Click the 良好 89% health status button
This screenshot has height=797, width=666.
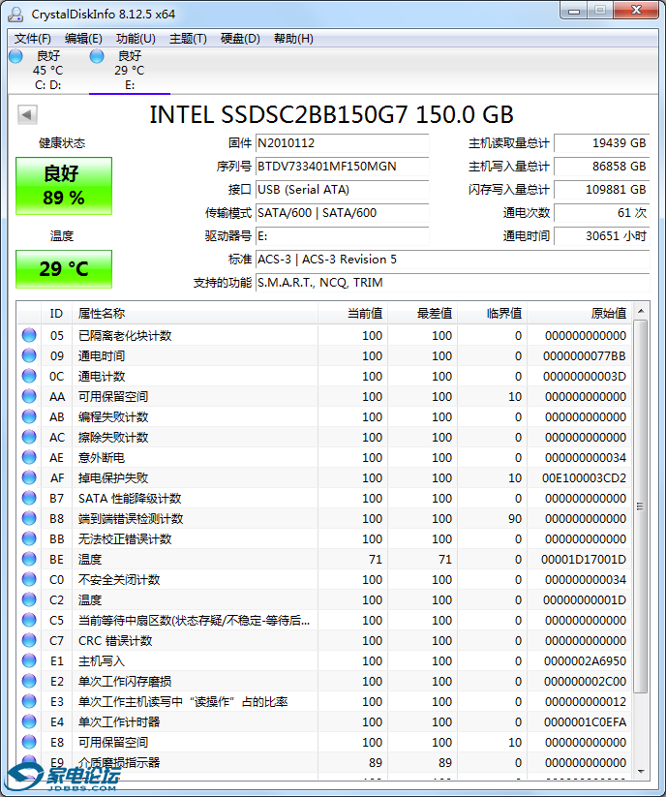tap(64, 186)
